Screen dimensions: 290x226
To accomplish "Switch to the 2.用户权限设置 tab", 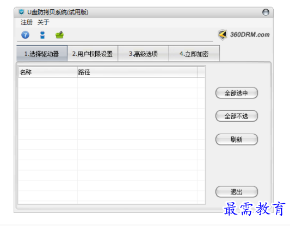I will pos(92,54).
